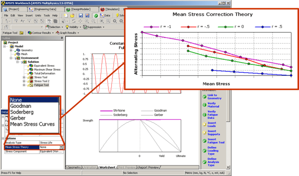This screenshot has height=176, width=299.
Task: Choose Gerber from the dropdown list
Action: pos(18,118)
